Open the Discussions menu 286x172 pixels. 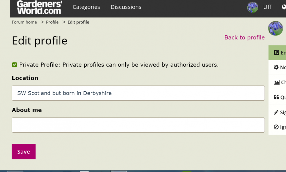click(x=126, y=7)
